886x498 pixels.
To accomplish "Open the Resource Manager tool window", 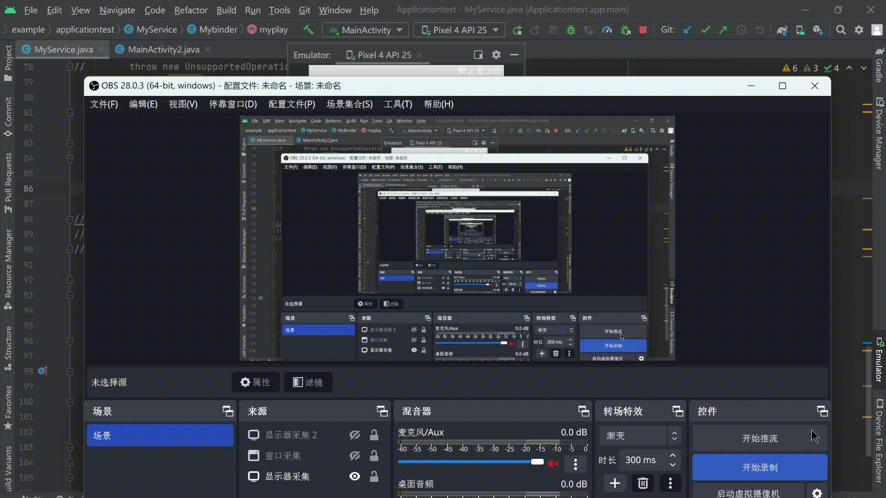I will (x=8, y=269).
